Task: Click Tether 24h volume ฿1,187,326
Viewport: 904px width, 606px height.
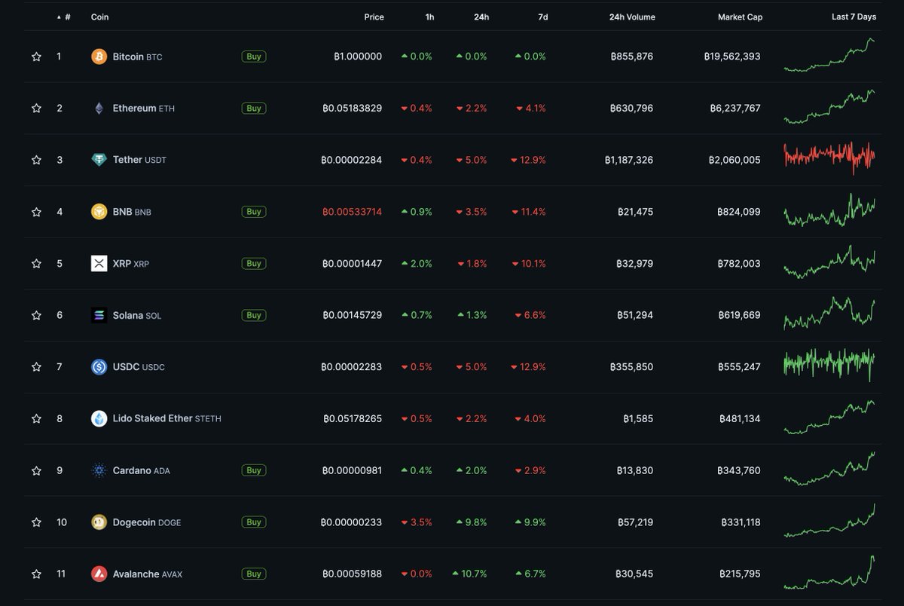Action: tap(629, 160)
